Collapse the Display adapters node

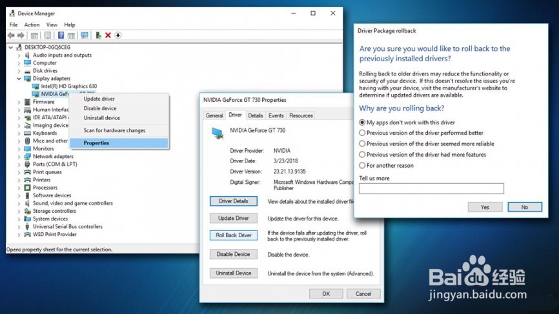pyautogui.click(x=19, y=78)
